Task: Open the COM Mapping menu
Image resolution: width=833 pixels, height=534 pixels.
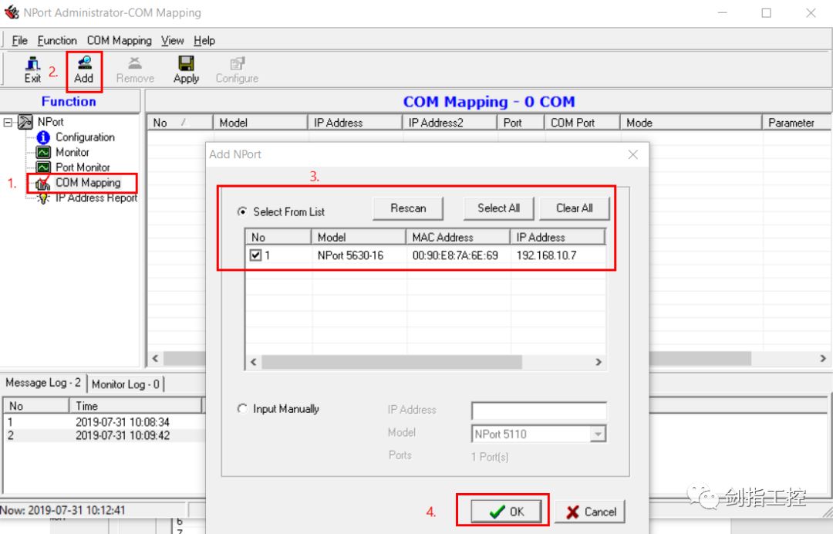Action: [x=119, y=40]
